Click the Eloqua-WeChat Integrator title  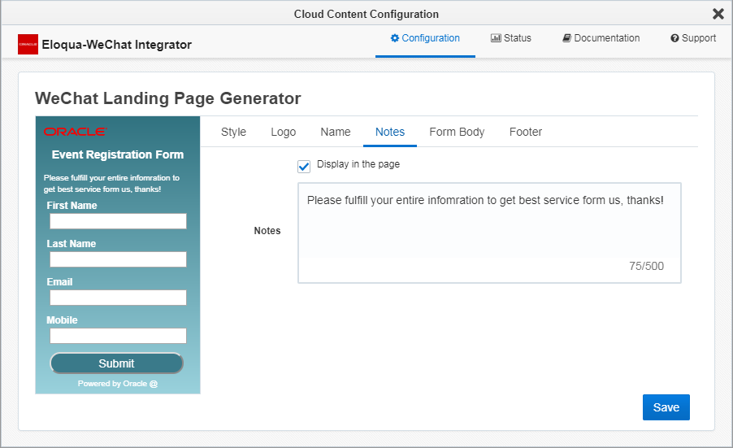click(x=117, y=45)
